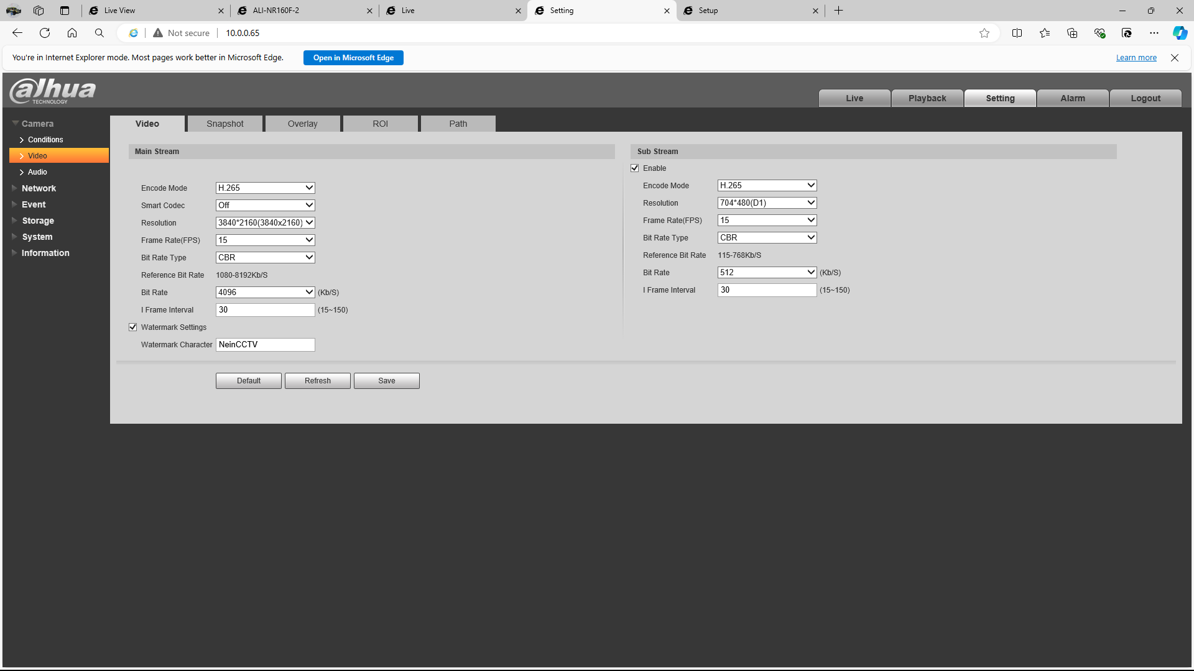
Task: Click Open in Microsoft Edge button
Action: pos(353,58)
